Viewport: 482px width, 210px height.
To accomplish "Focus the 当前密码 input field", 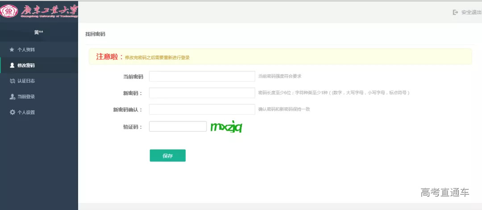I will click(x=202, y=76).
